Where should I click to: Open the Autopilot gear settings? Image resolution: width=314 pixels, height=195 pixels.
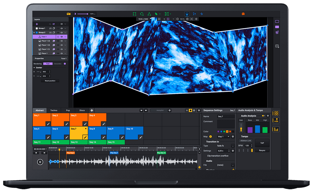tap(170, 110)
